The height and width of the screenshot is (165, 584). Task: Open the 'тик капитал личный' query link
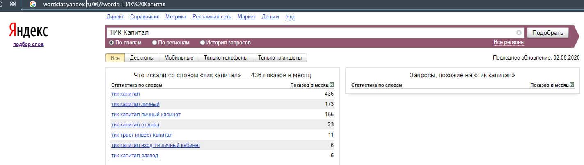tap(135, 104)
